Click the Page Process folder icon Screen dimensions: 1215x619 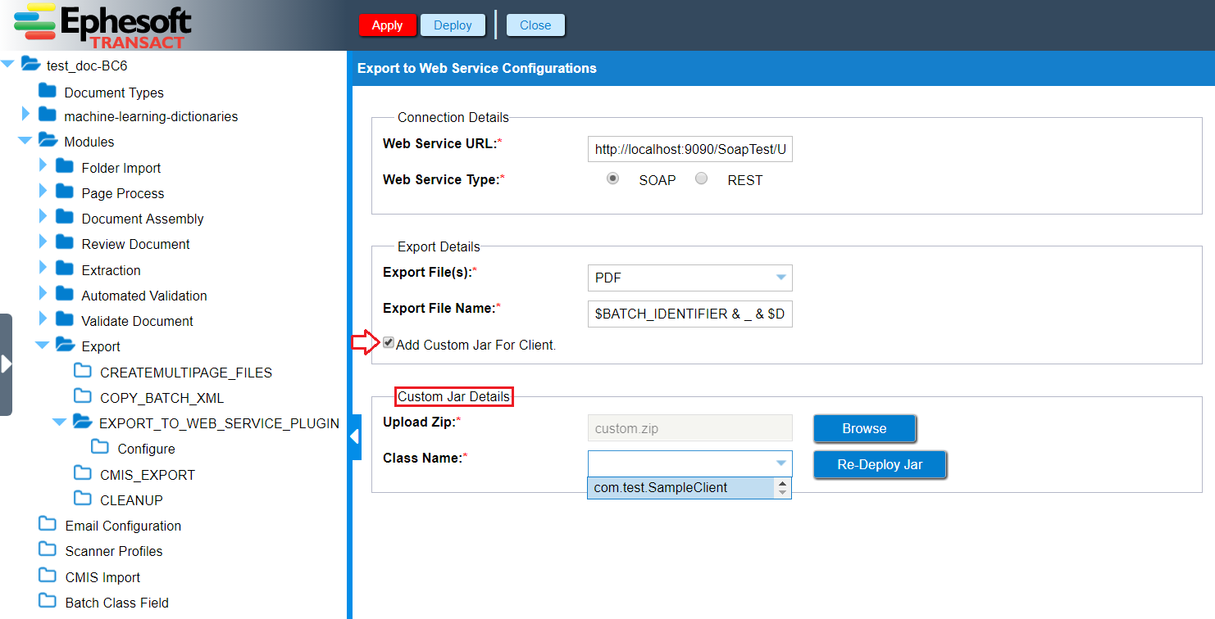coord(65,192)
